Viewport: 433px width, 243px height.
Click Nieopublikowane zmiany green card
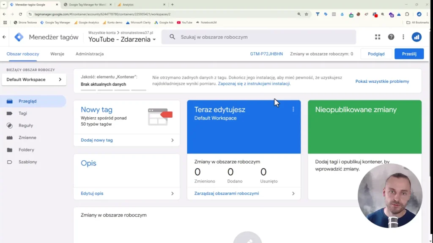364,127
